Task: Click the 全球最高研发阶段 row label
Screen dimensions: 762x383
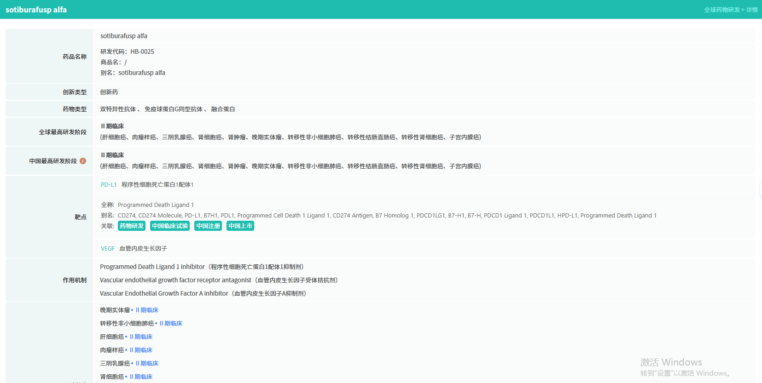Action: (x=63, y=132)
